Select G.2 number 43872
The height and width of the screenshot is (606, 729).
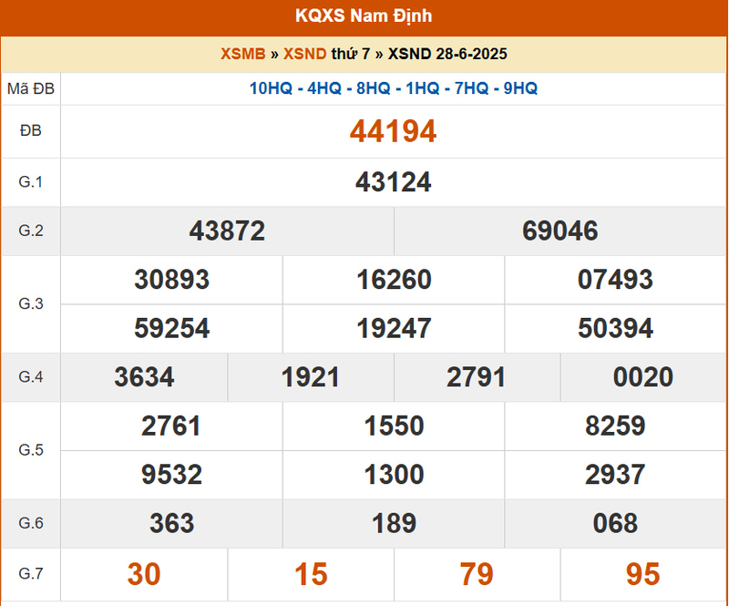click(227, 231)
